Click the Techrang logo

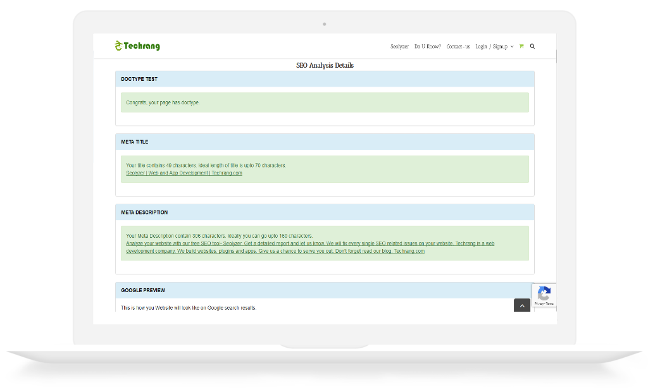point(137,46)
